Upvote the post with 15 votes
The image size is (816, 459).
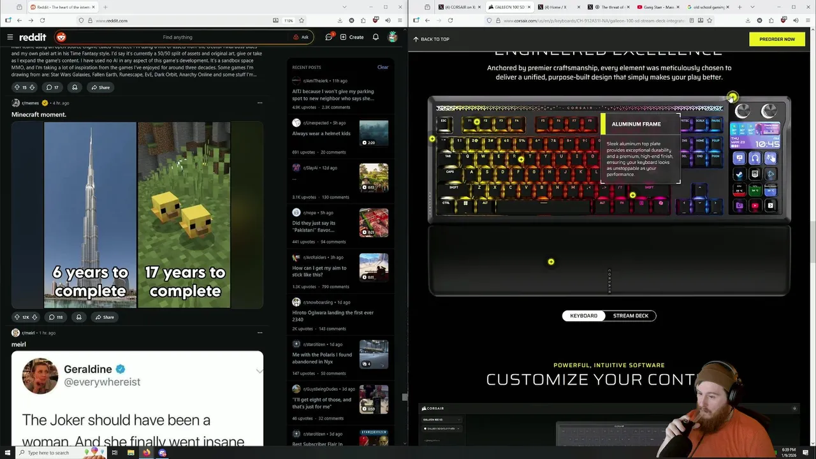point(17,87)
